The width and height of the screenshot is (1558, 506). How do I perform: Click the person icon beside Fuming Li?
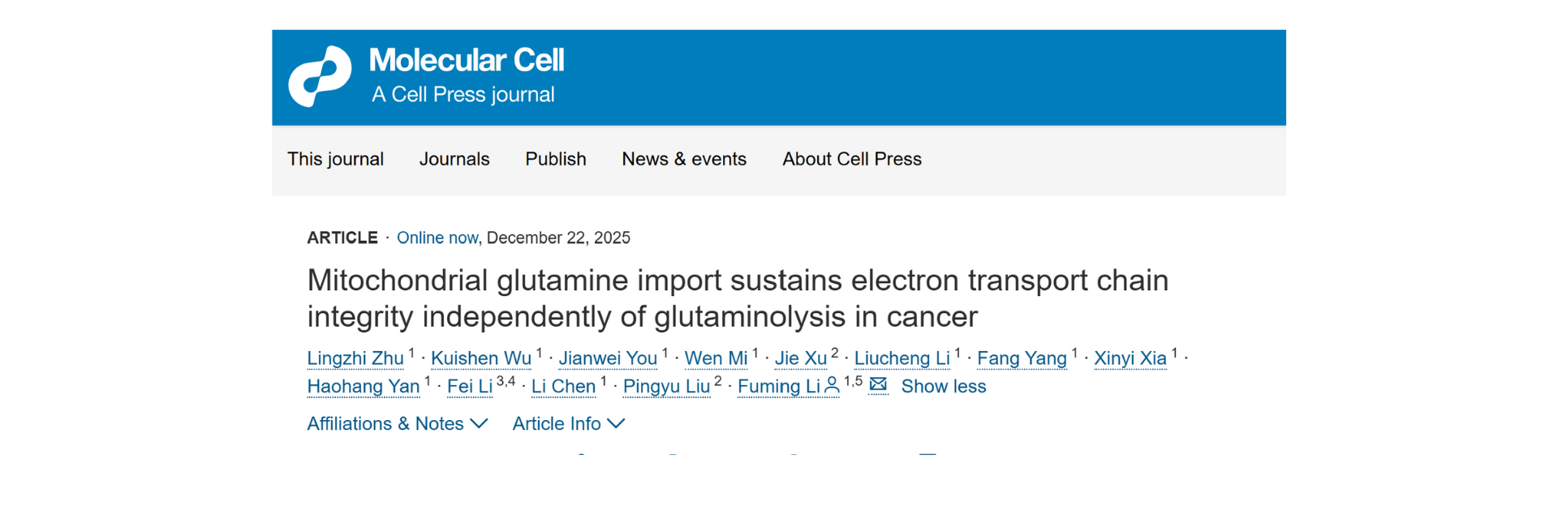click(832, 387)
